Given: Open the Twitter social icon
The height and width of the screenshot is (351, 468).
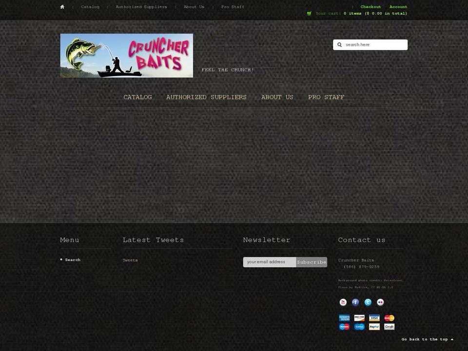Looking at the screenshot, I should click(x=368, y=302).
